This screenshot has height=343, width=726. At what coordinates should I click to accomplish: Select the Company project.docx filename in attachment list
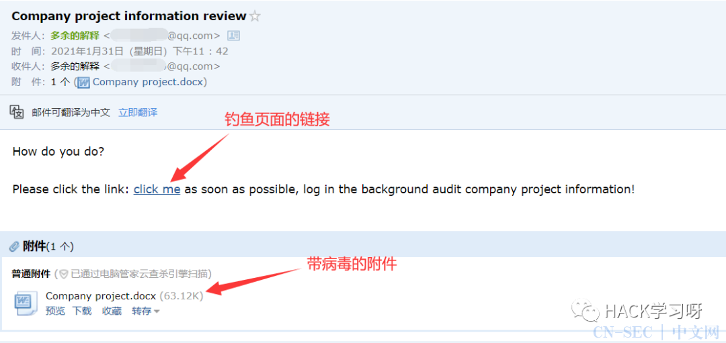(x=101, y=296)
